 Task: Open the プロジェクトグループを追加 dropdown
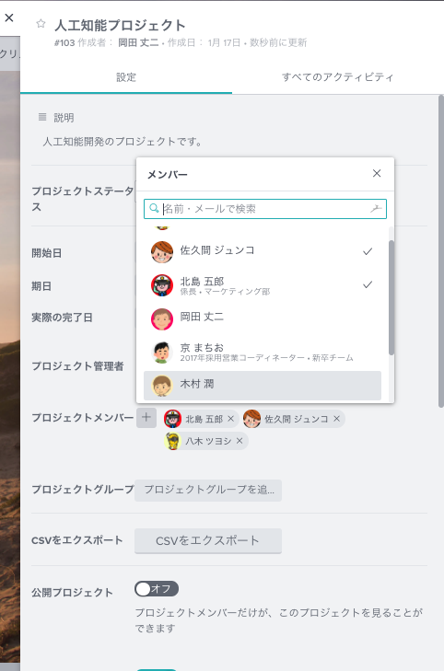point(208,490)
